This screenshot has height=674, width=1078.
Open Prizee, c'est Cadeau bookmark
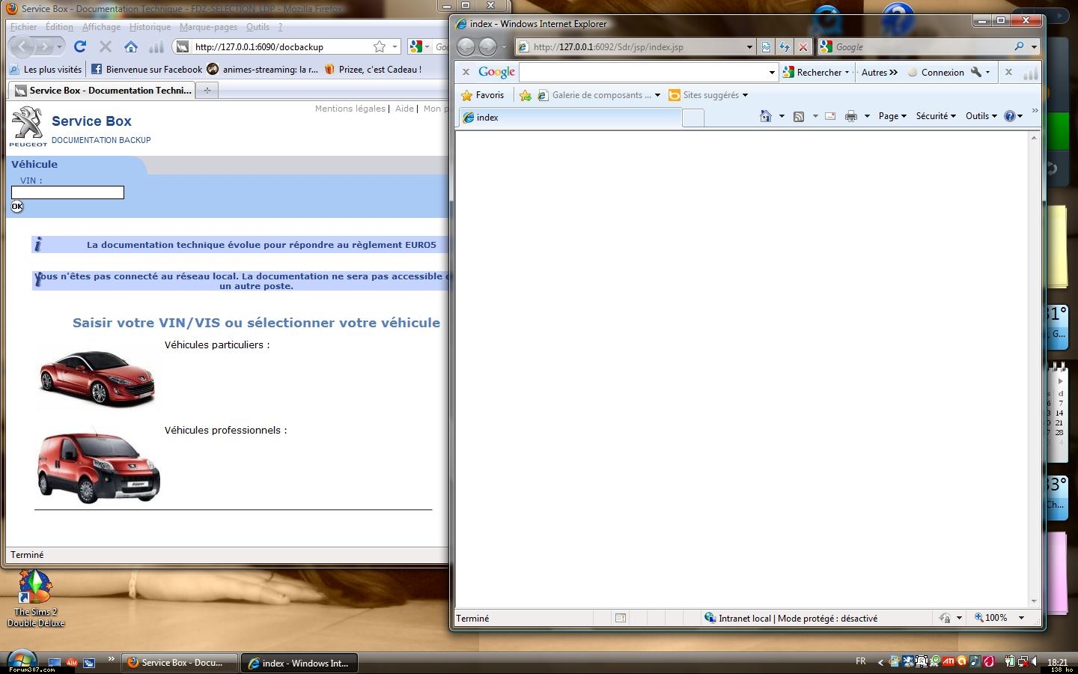(x=373, y=69)
